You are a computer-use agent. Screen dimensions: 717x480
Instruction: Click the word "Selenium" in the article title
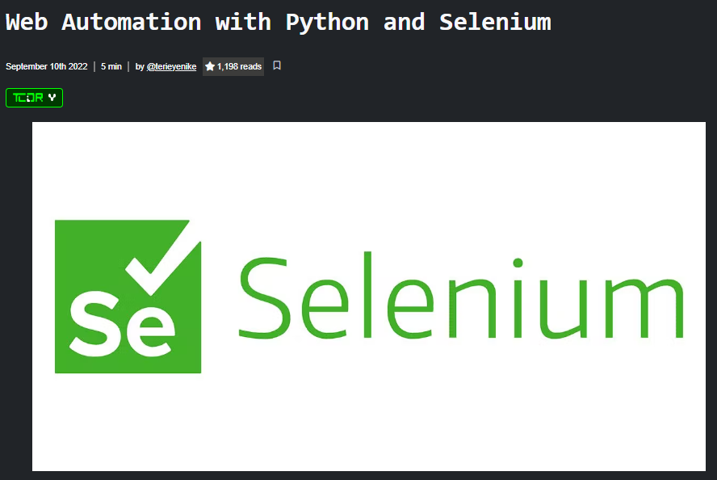coord(495,22)
